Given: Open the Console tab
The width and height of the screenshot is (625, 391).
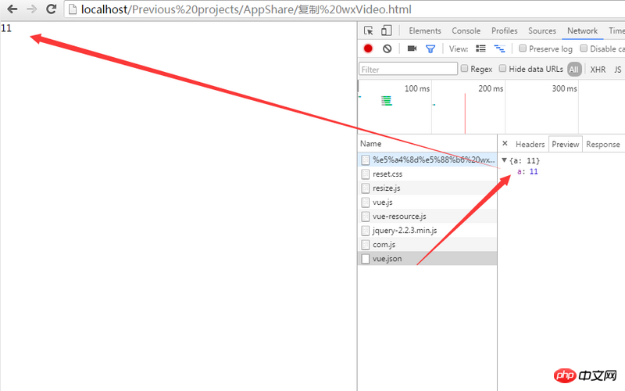Looking at the screenshot, I should [466, 30].
